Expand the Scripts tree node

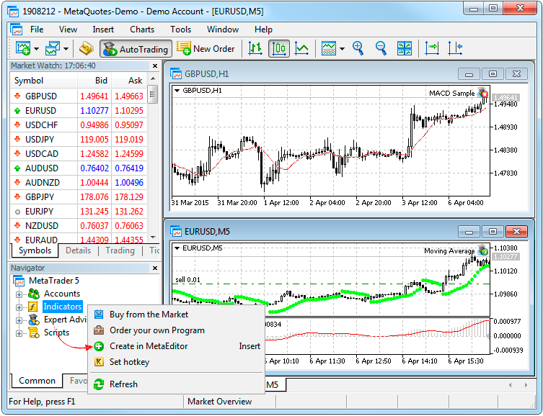click(x=19, y=333)
